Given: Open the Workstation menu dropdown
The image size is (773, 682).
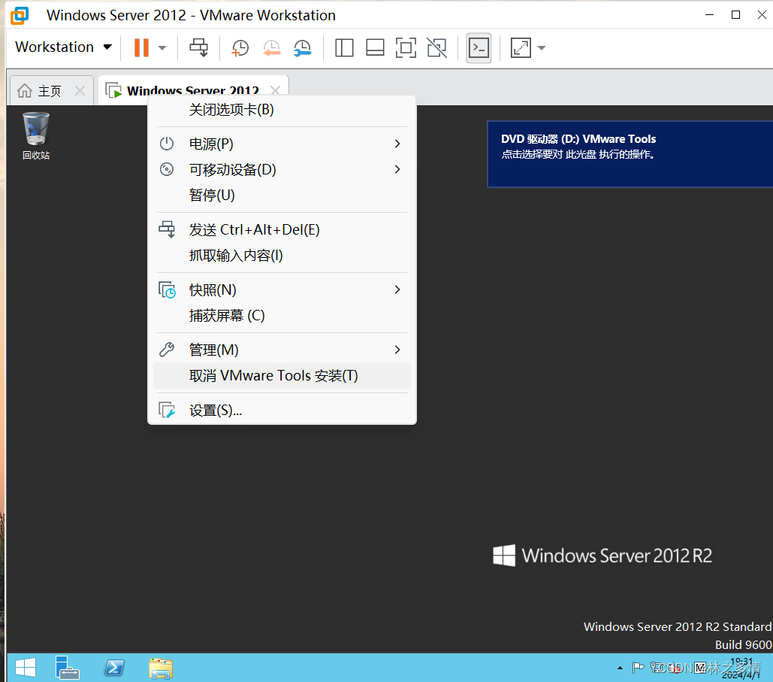Looking at the screenshot, I should click(64, 47).
